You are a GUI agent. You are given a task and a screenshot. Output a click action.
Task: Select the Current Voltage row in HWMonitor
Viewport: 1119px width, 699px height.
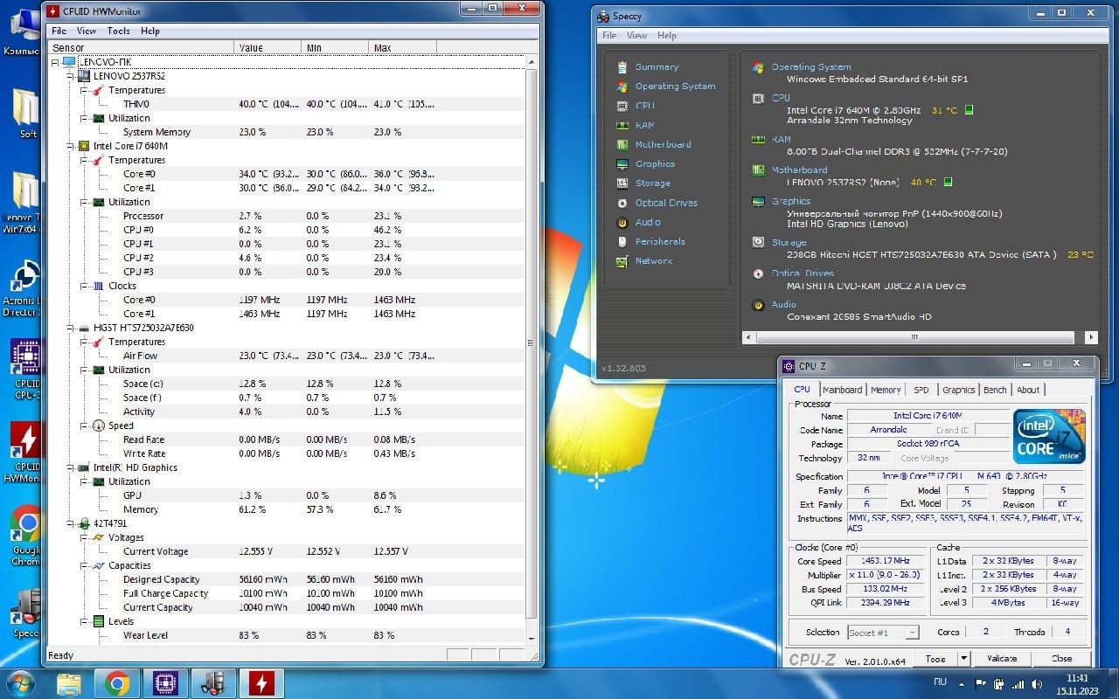[288, 551]
